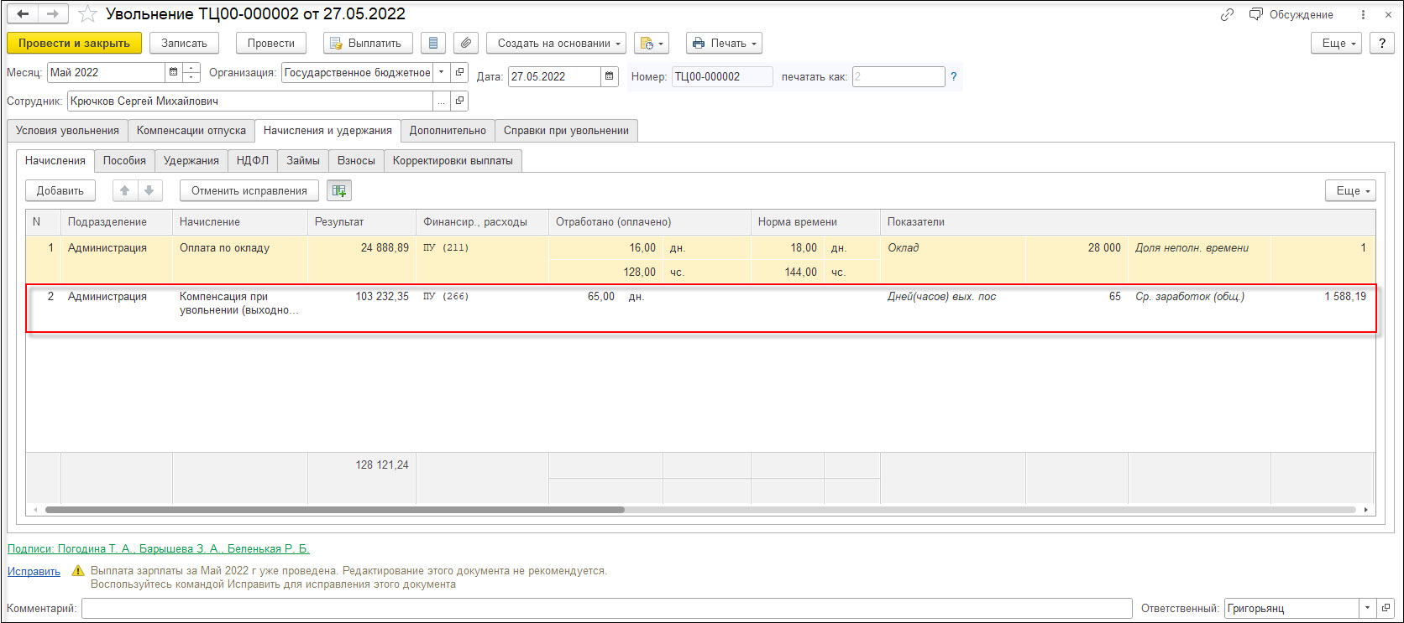This screenshot has height=623, width=1404.
Task: Move the row down with down arrow
Action: point(149,190)
